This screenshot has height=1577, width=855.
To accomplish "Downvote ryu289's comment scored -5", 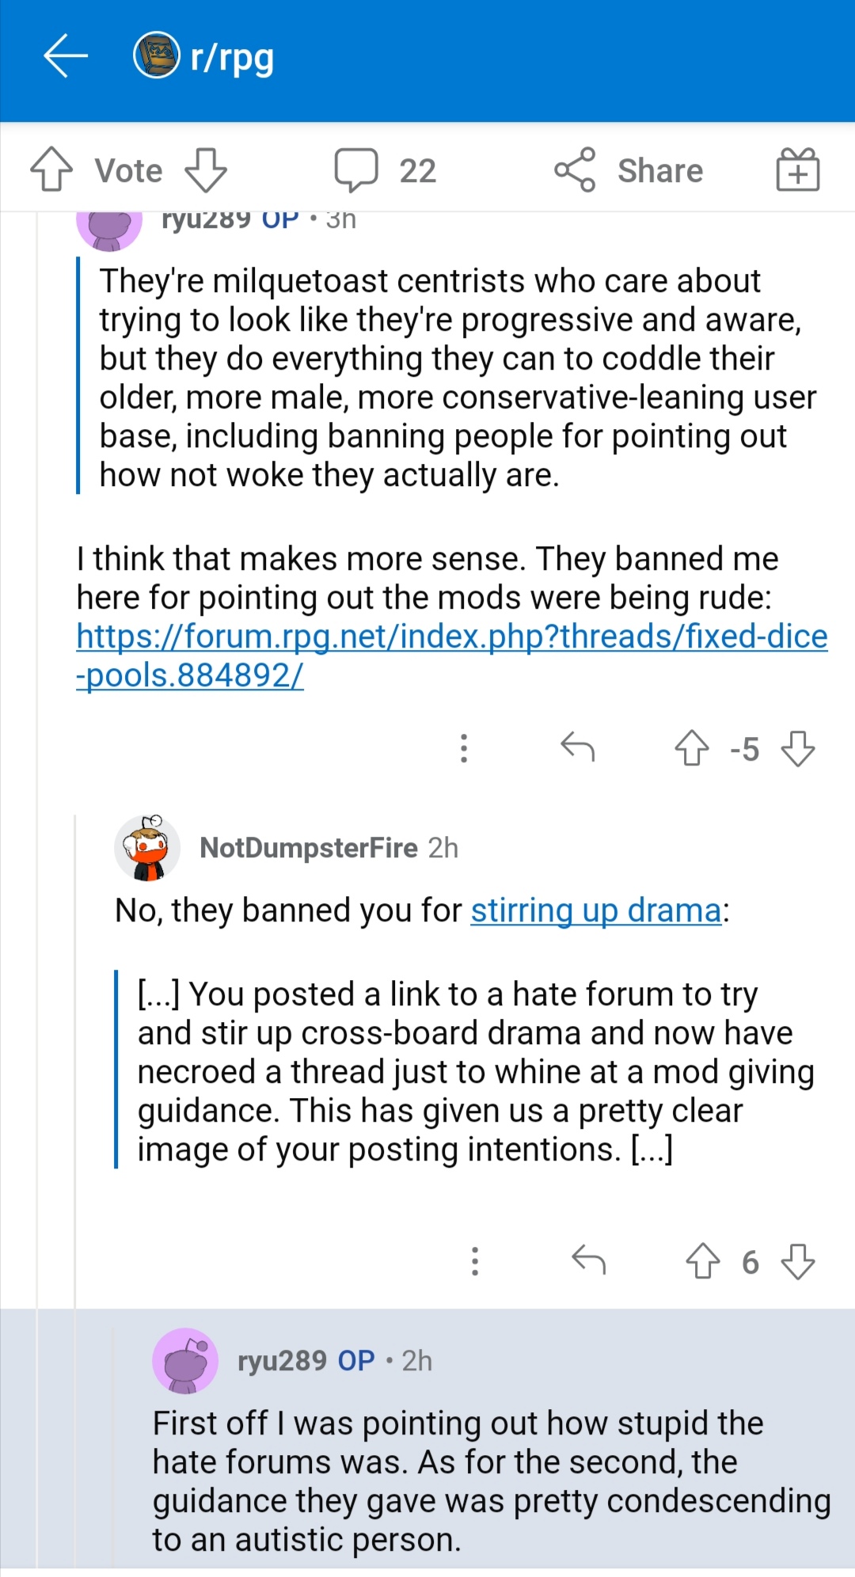I will [x=798, y=747].
